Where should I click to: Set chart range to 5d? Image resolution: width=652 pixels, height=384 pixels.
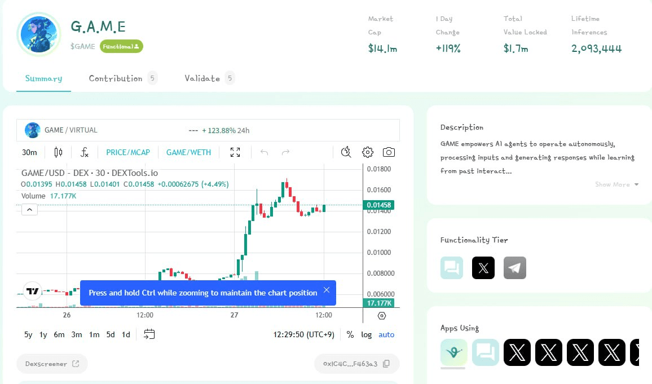[x=111, y=334]
